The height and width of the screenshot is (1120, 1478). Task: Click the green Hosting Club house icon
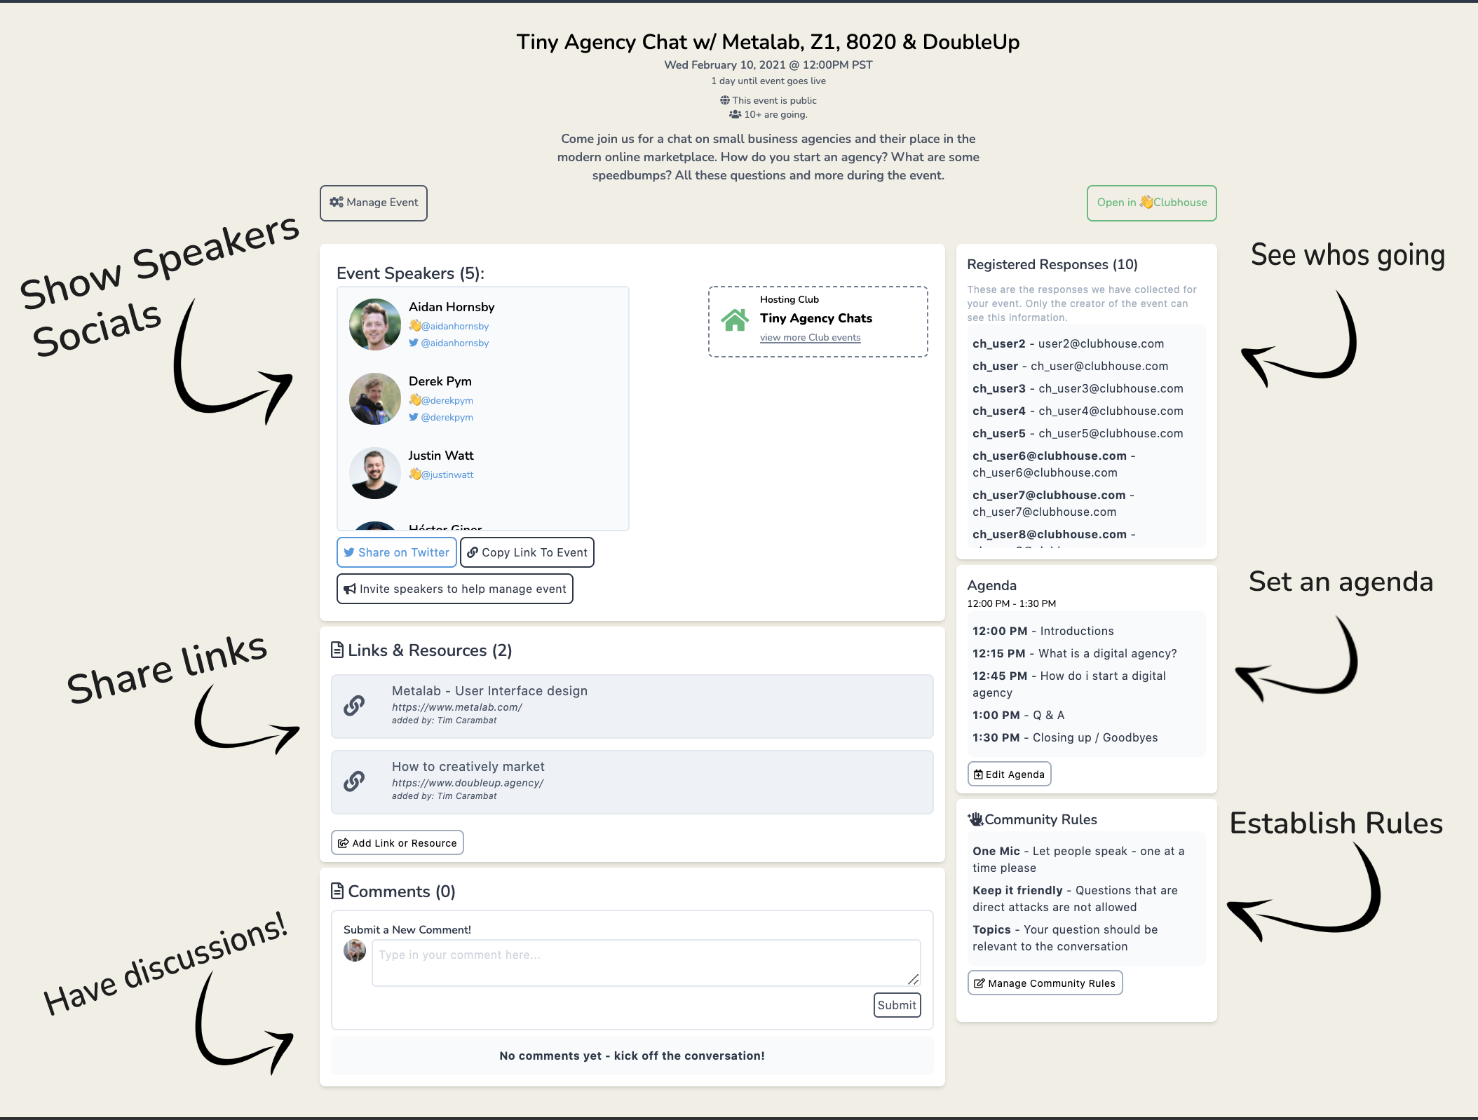click(x=735, y=320)
